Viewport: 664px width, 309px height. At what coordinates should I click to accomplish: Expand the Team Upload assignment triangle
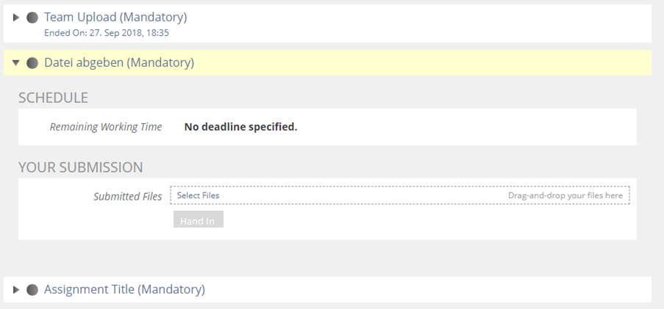pyautogui.click(x=16, y=18)
